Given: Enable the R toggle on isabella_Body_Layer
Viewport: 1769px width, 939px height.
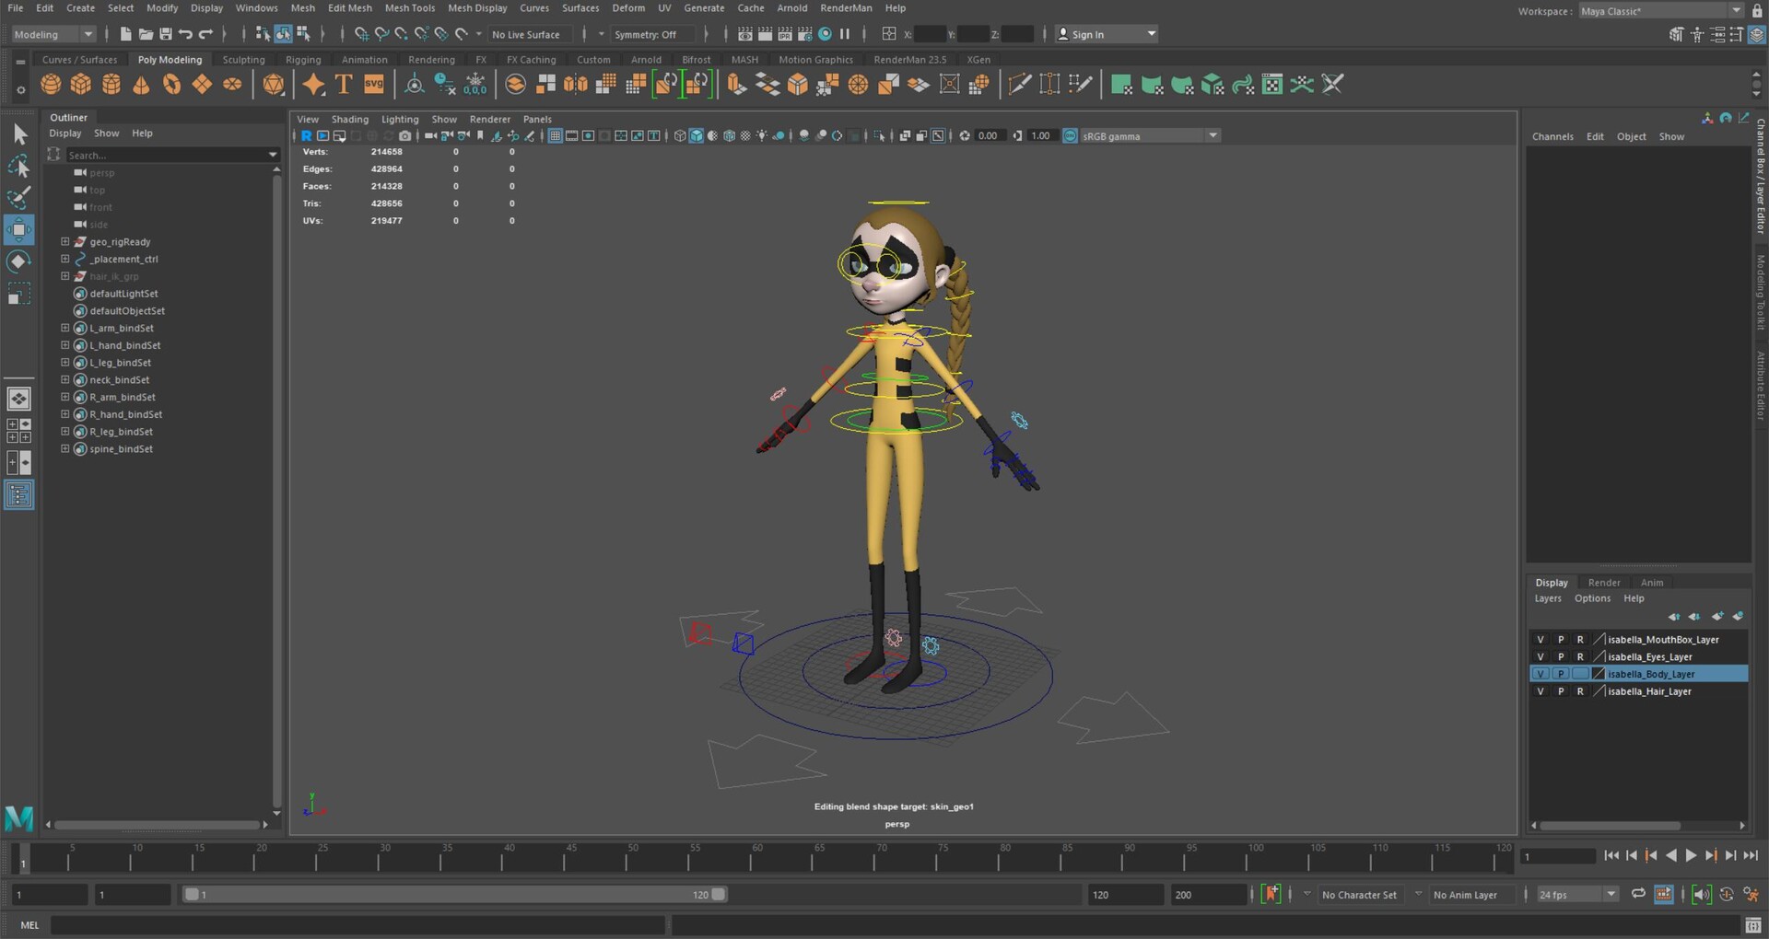Looking at the screenshot, I should [x=1581, y=674].
